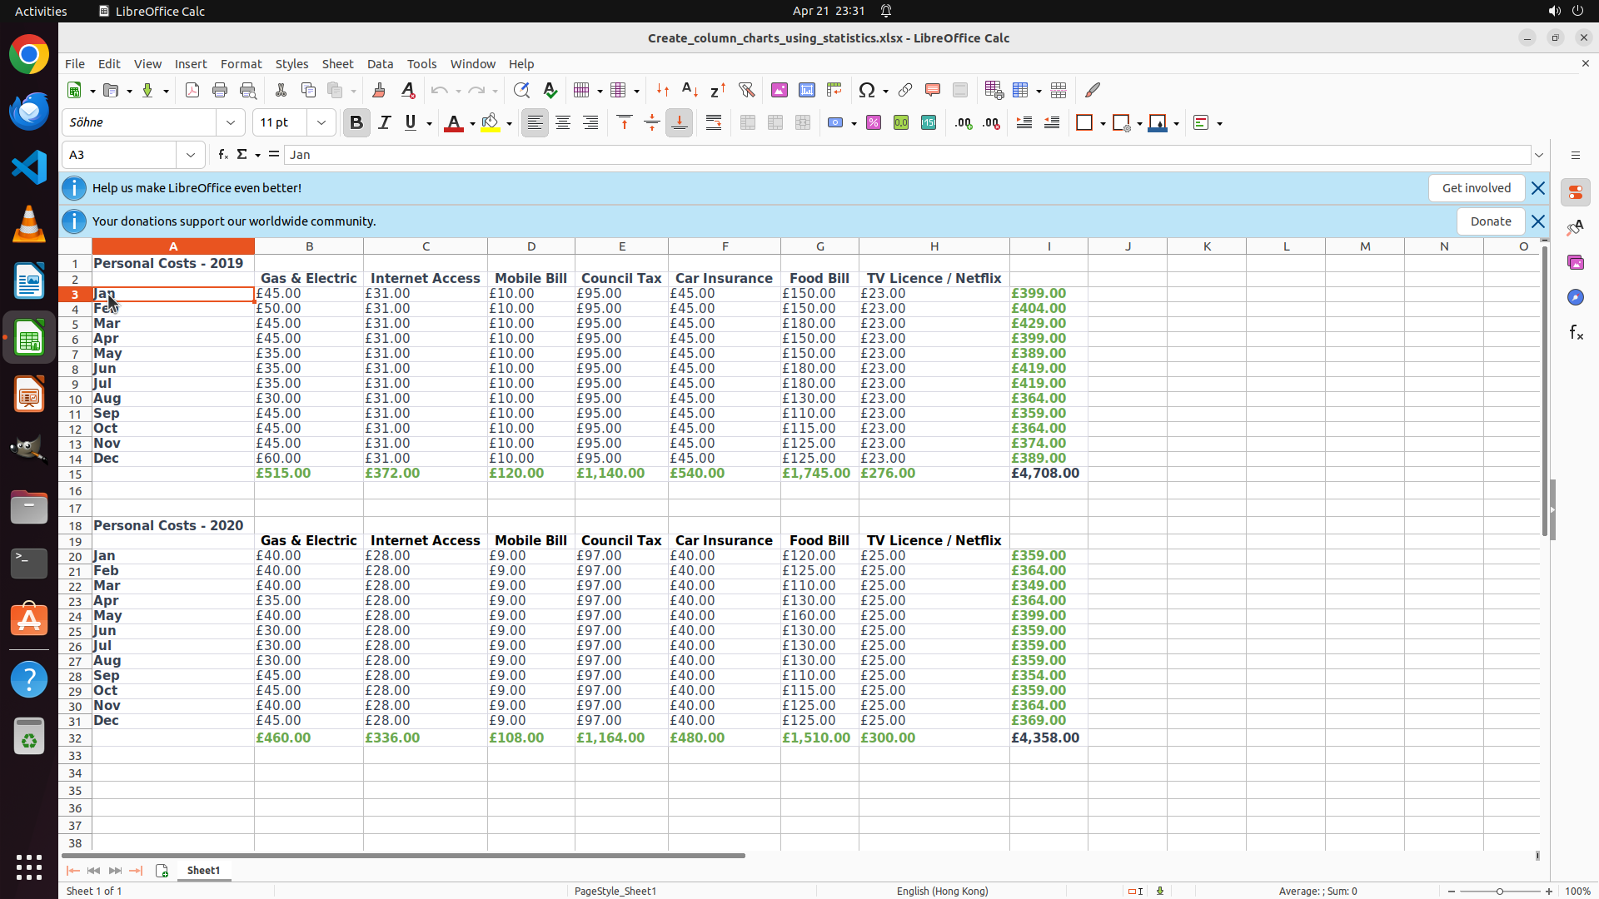
Task: Click the Donate button
Action: tap(1490, 221)
